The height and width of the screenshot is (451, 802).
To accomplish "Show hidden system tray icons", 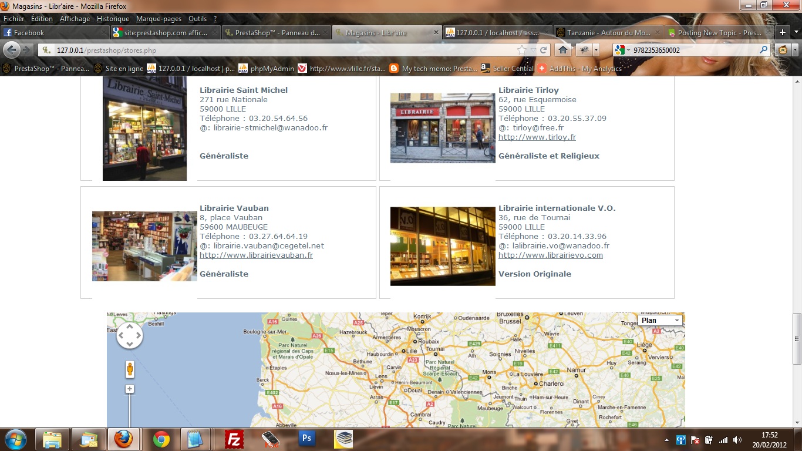I will [666, 440].
